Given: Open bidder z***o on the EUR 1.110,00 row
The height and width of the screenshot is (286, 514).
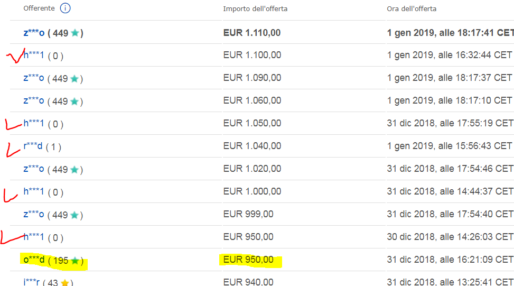Looking at the screenshot, I should (34, 33).
